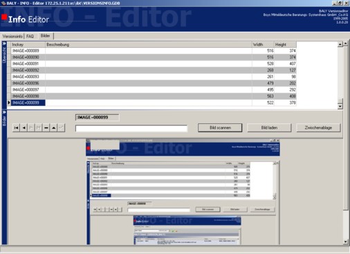Viewport: 350px width, 254px height.
Task: Click the :IMAGE=000099 key field
Action: [x=97, y=117]
